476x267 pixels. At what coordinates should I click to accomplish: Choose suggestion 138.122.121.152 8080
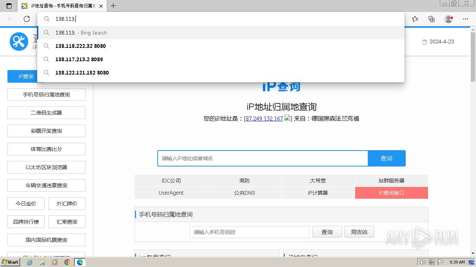[221, 73]
